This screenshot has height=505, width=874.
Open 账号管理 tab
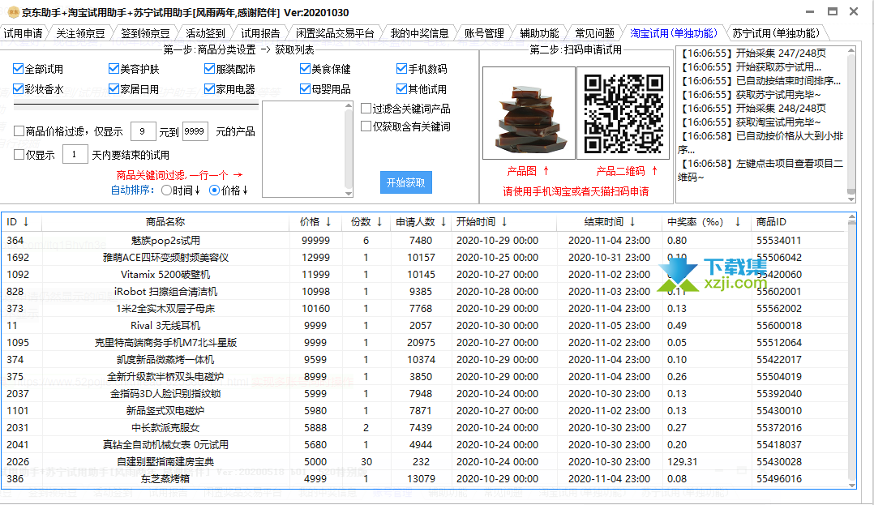[x=484, y=33]
